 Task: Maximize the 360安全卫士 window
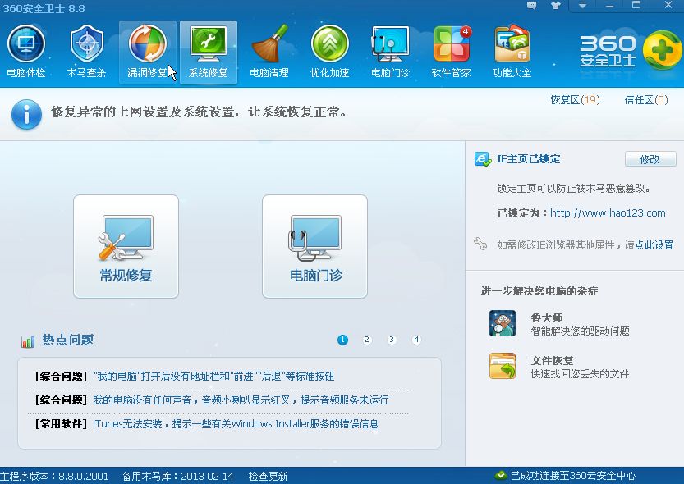tap(636, 5)
